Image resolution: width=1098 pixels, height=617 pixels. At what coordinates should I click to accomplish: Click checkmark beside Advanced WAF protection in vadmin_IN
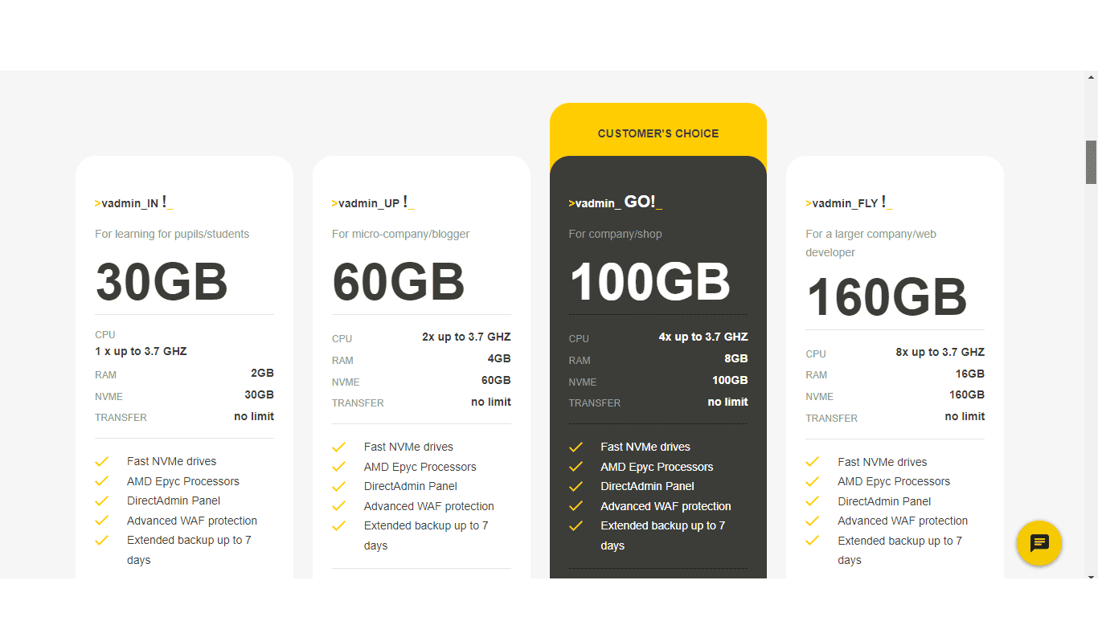click(101, 521)
